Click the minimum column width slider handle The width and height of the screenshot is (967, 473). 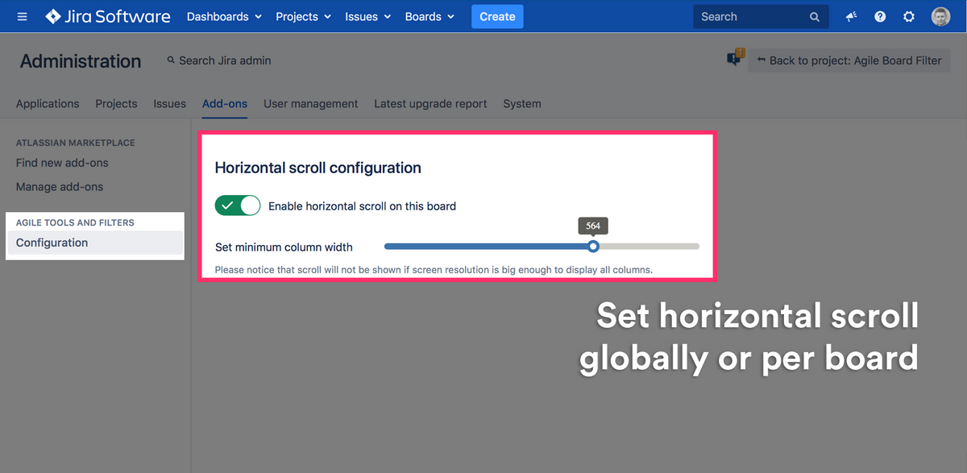[x=594, y=247]
